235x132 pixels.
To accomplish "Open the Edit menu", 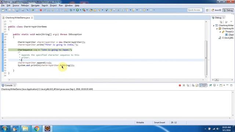I will (x=8, y=5).
